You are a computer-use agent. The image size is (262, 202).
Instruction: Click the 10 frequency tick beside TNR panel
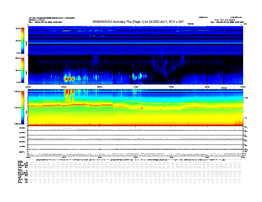246,118
